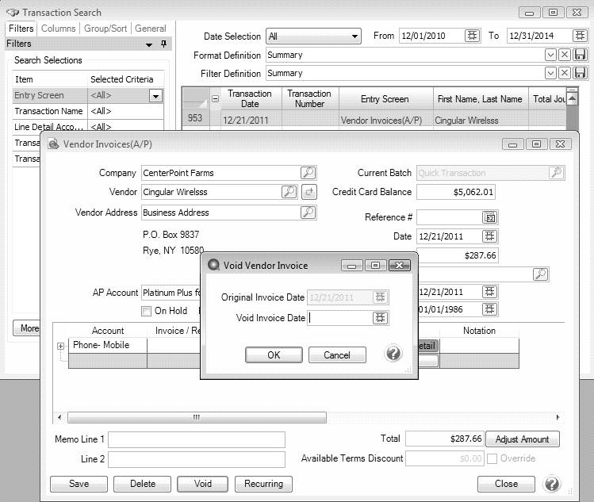Click the horizontal scrollbar in invoice grid

tap(197, 418)
